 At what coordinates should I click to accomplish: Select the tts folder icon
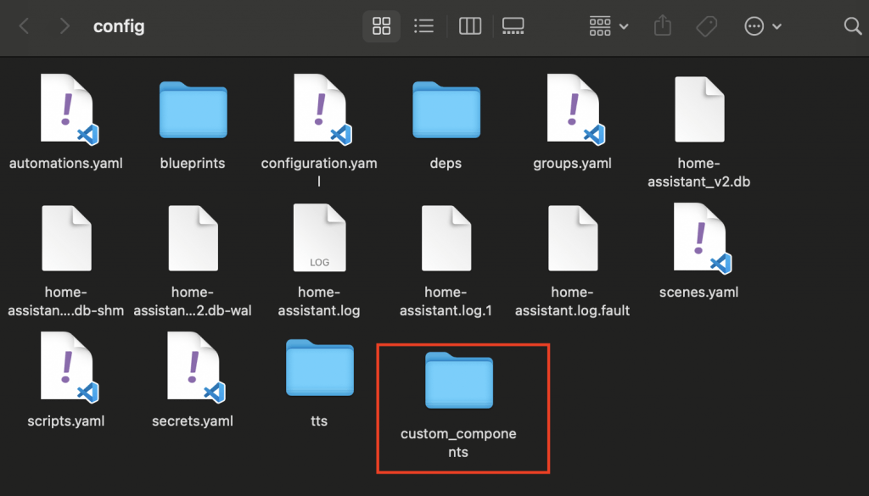click(x=320, y=368)
